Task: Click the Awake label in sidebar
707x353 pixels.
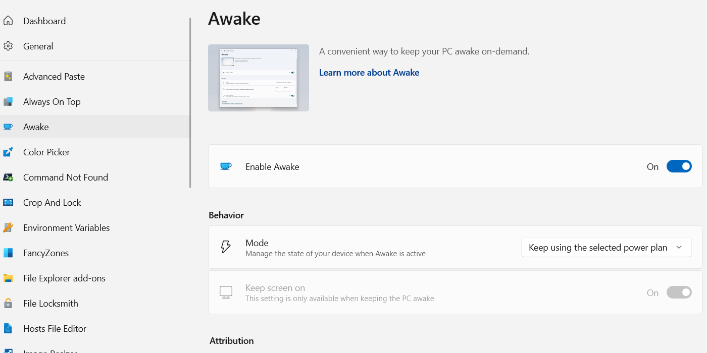Action: [36, 127]
